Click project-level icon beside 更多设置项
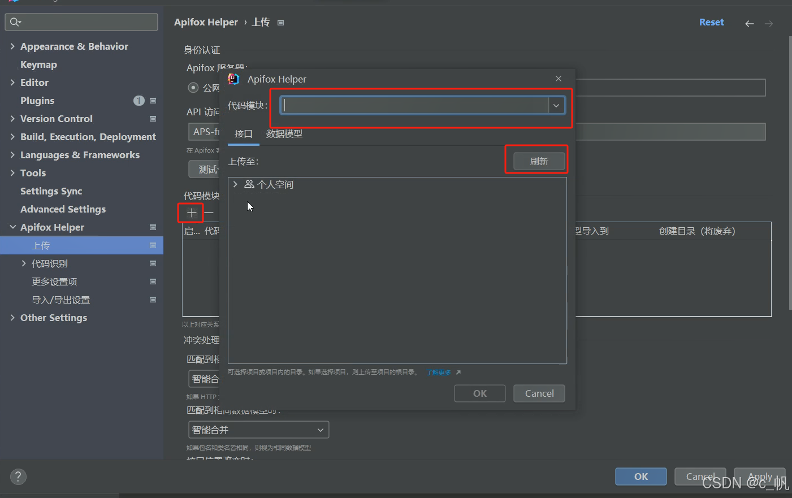Screen dimensions: 792x498 pos(153,282)
